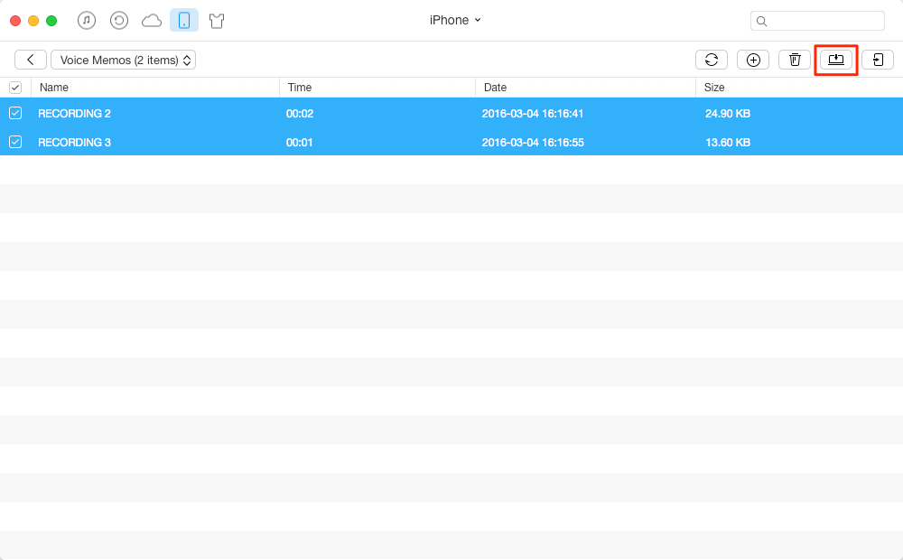This screenshot has height=560, width=903.
Task: Delete selected memos with trash icon
Action: [795, 60]
